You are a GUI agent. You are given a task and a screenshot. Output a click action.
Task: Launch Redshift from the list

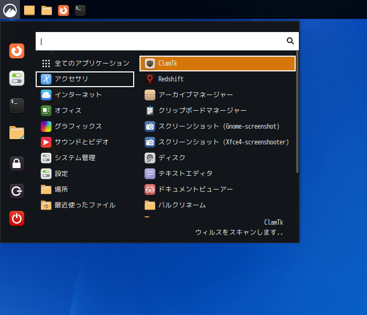[x=218, y=79]
